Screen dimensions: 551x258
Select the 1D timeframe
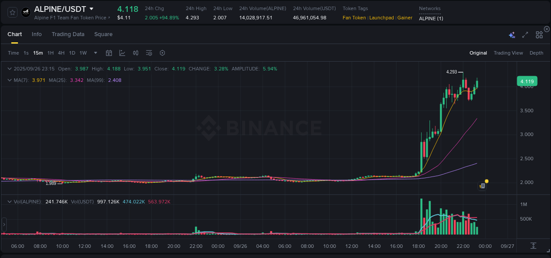(x=71, y=52)
